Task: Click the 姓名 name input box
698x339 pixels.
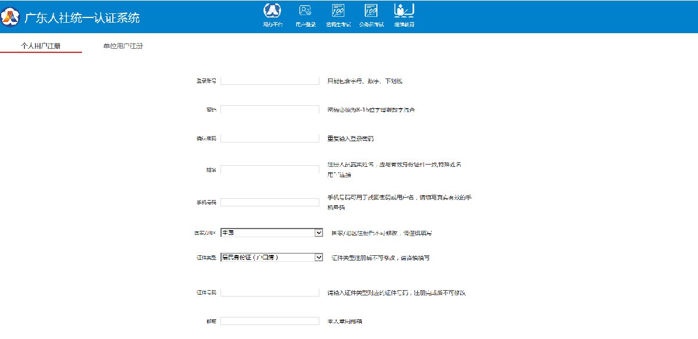Action: [270, 170]
